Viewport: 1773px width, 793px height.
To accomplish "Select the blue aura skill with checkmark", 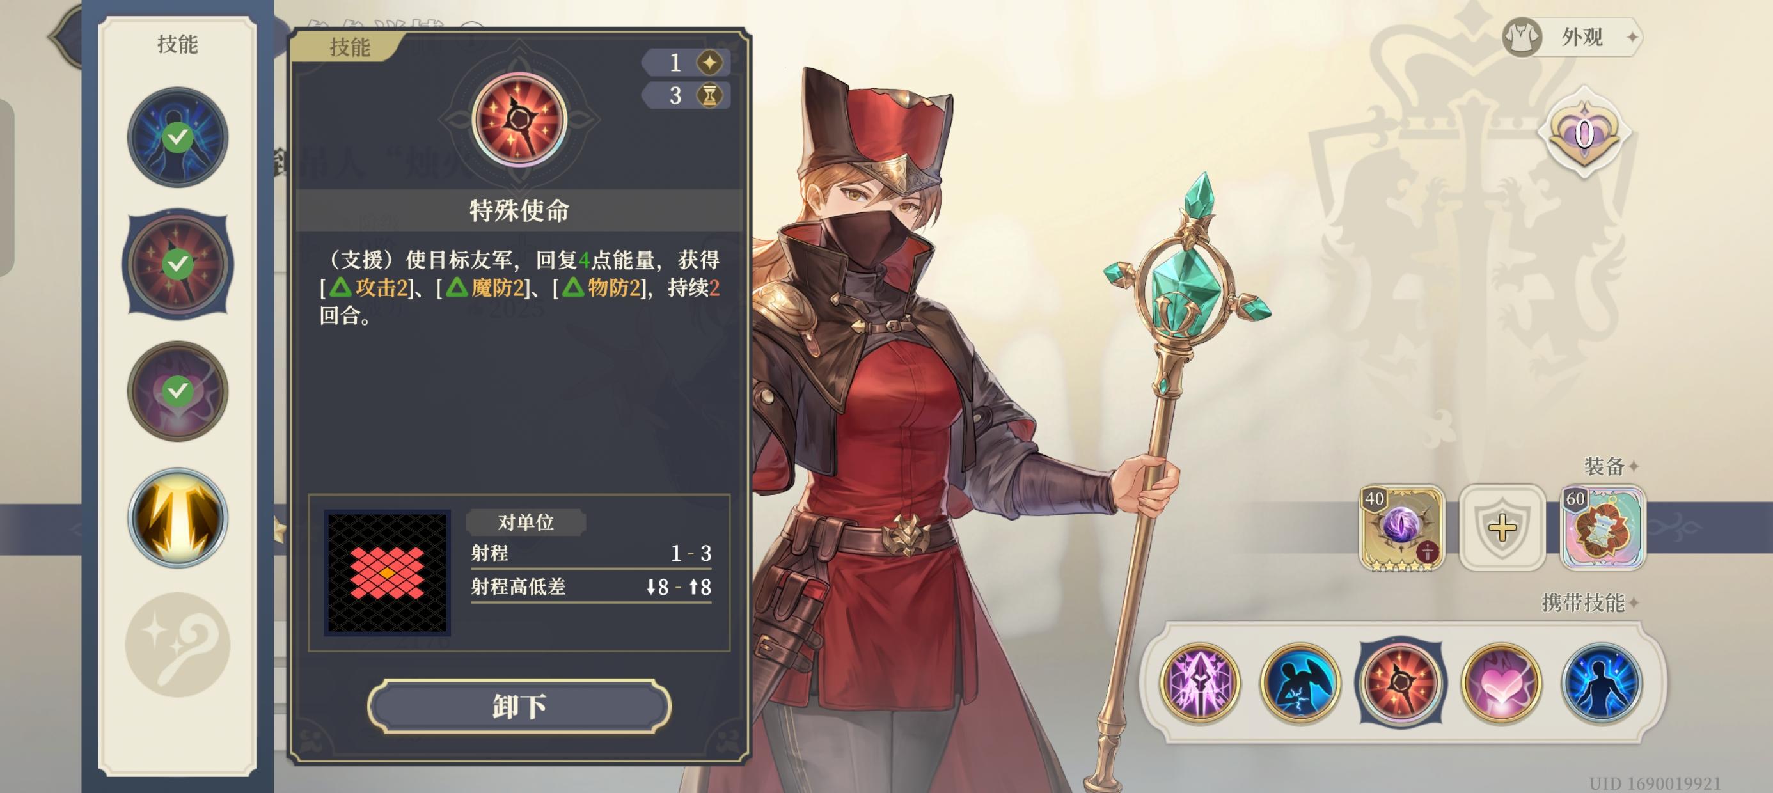I will coord(178,137).
